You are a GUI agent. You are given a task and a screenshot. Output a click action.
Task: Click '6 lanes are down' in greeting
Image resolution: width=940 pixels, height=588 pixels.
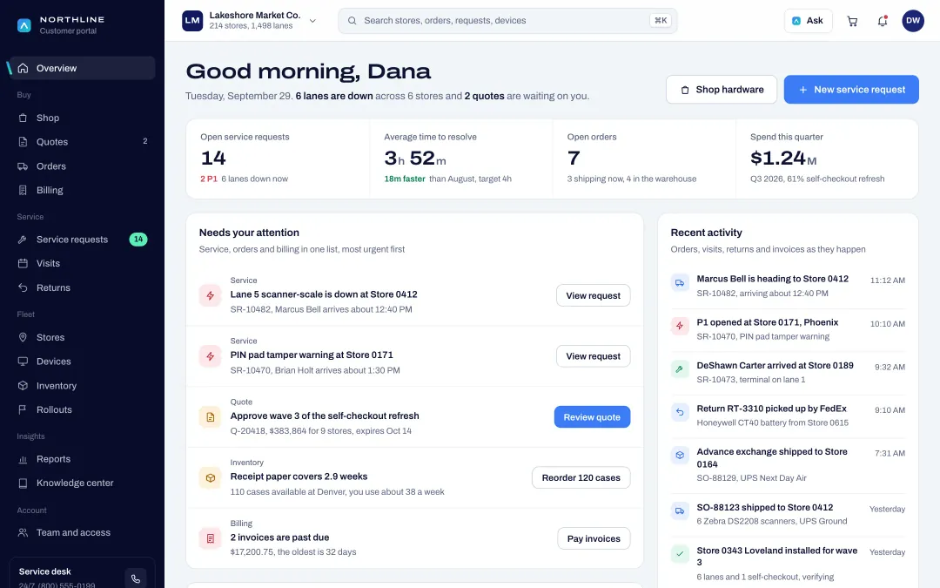pyautogui.click(x=334, y=96)
